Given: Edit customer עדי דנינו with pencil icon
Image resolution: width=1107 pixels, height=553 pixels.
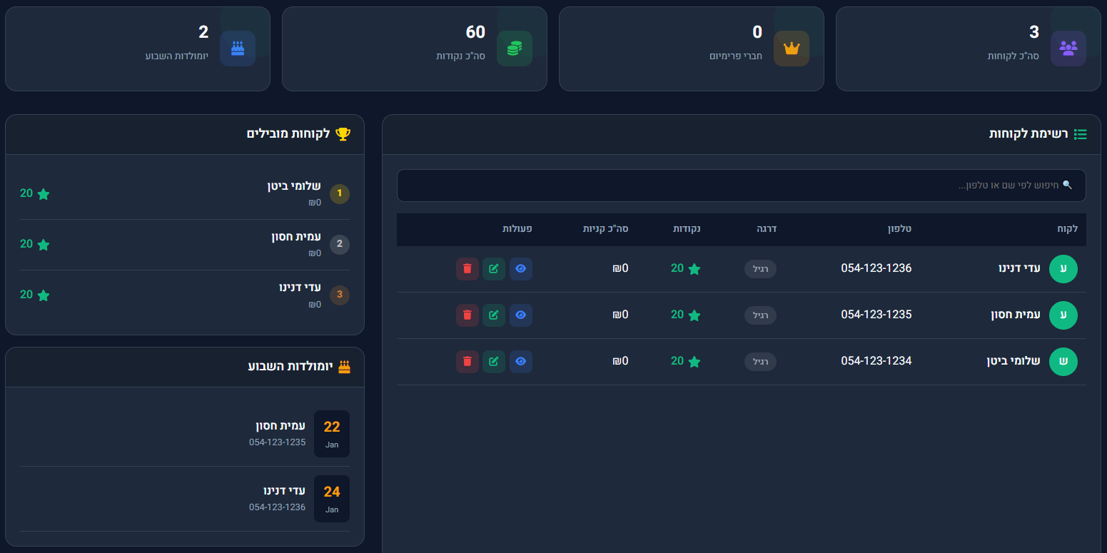Looking at the screenshot, I should tap(494, 269).
